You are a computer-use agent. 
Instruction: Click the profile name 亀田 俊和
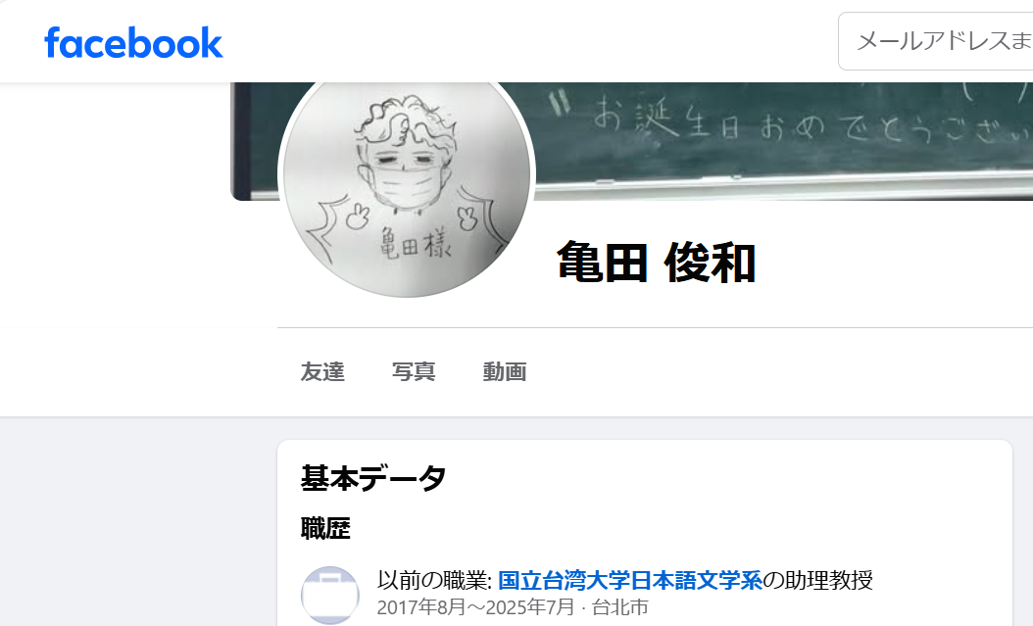tap(657, 262)
